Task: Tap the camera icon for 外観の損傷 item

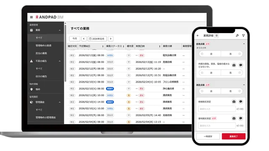Action: click(x=234, y=65)
